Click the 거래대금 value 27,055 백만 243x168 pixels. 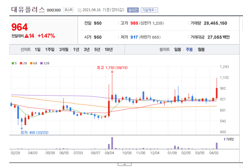point(219,37)
